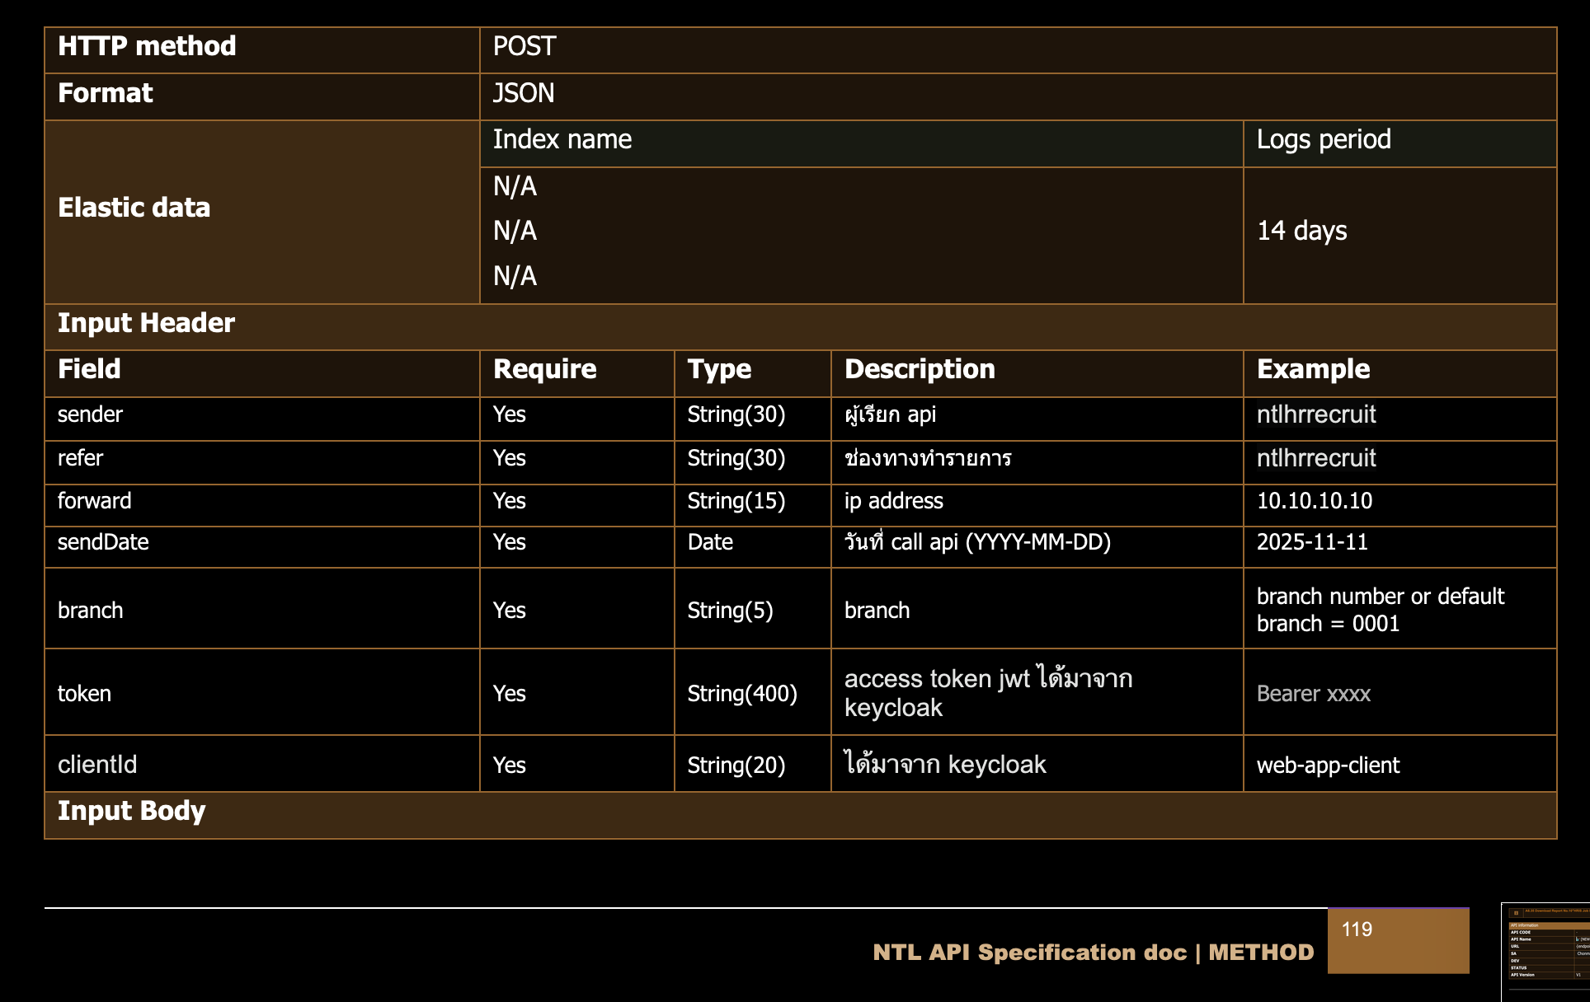Click the 'Input Body' section heading

132,811
